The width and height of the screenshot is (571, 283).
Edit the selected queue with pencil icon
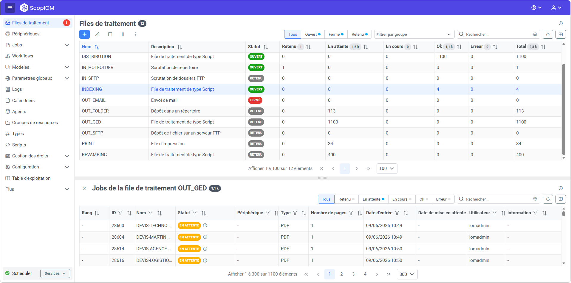(97, 34)
